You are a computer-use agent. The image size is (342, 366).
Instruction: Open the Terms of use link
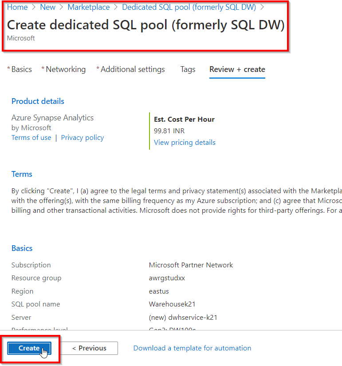tap(31, 138)
